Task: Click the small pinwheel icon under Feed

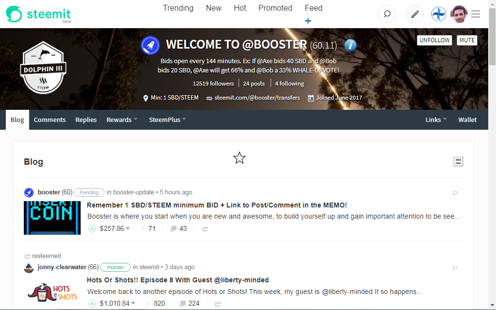Action: 308,21
